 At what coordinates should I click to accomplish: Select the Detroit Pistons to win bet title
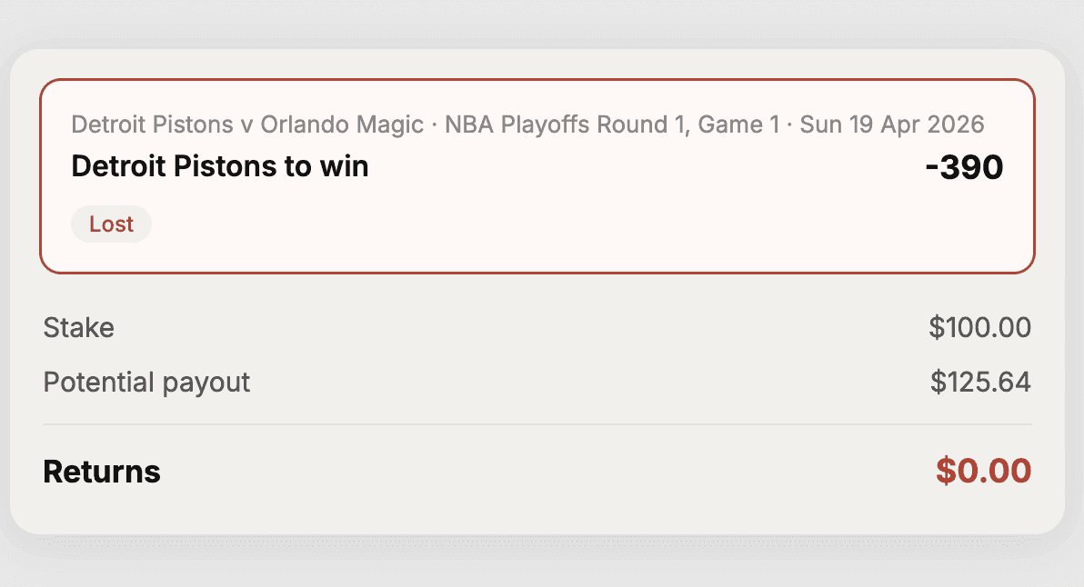218,166
